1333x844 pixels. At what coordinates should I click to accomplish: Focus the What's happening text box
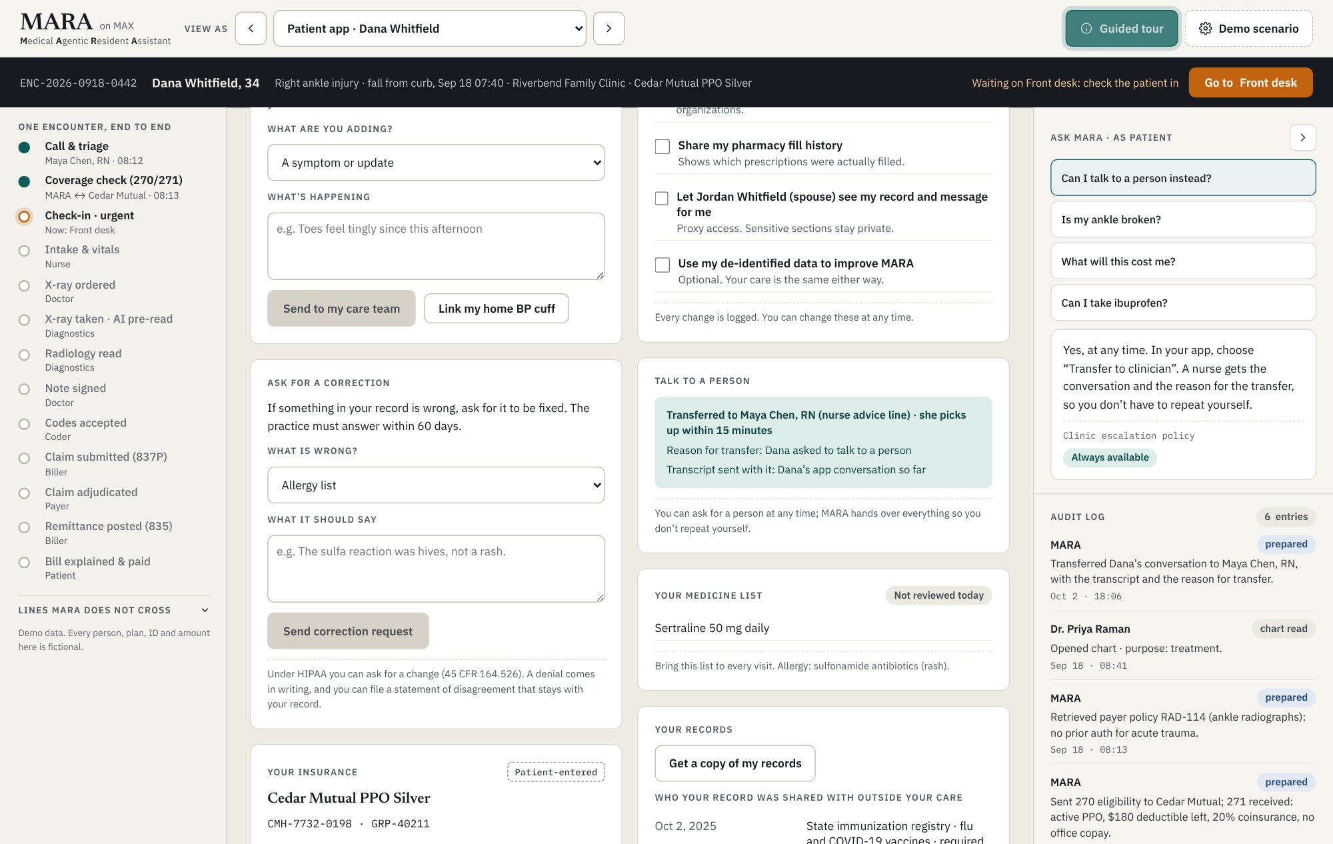[x=436, y=246]
